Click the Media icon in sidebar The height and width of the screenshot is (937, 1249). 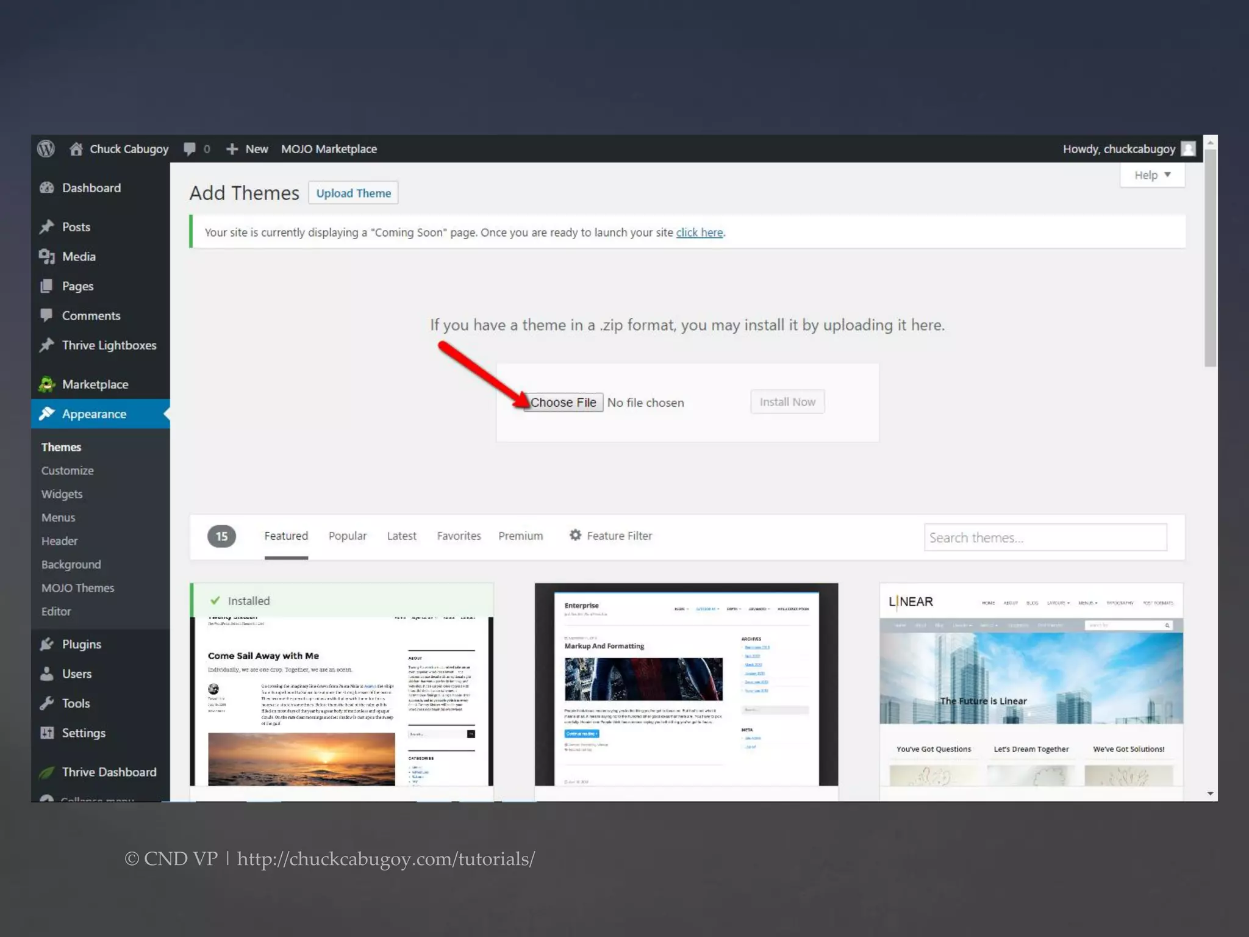47,256
